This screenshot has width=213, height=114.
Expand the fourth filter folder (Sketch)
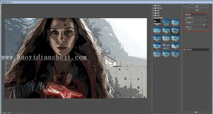153,13
